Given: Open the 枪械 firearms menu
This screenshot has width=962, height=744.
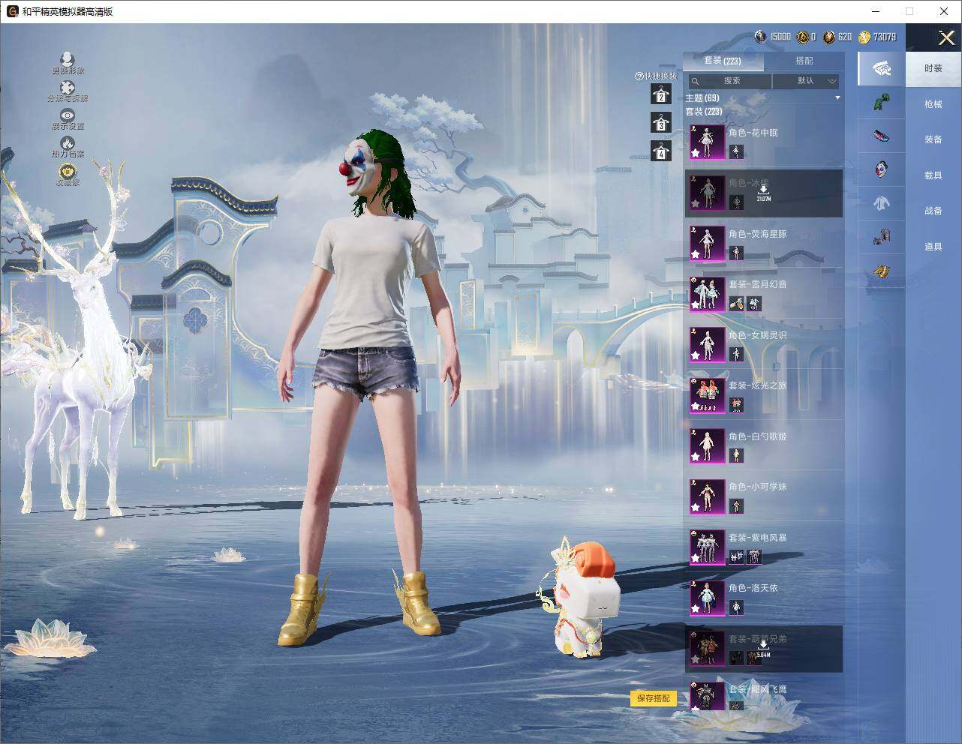Looking at the screenshot, I should (933, 104).
